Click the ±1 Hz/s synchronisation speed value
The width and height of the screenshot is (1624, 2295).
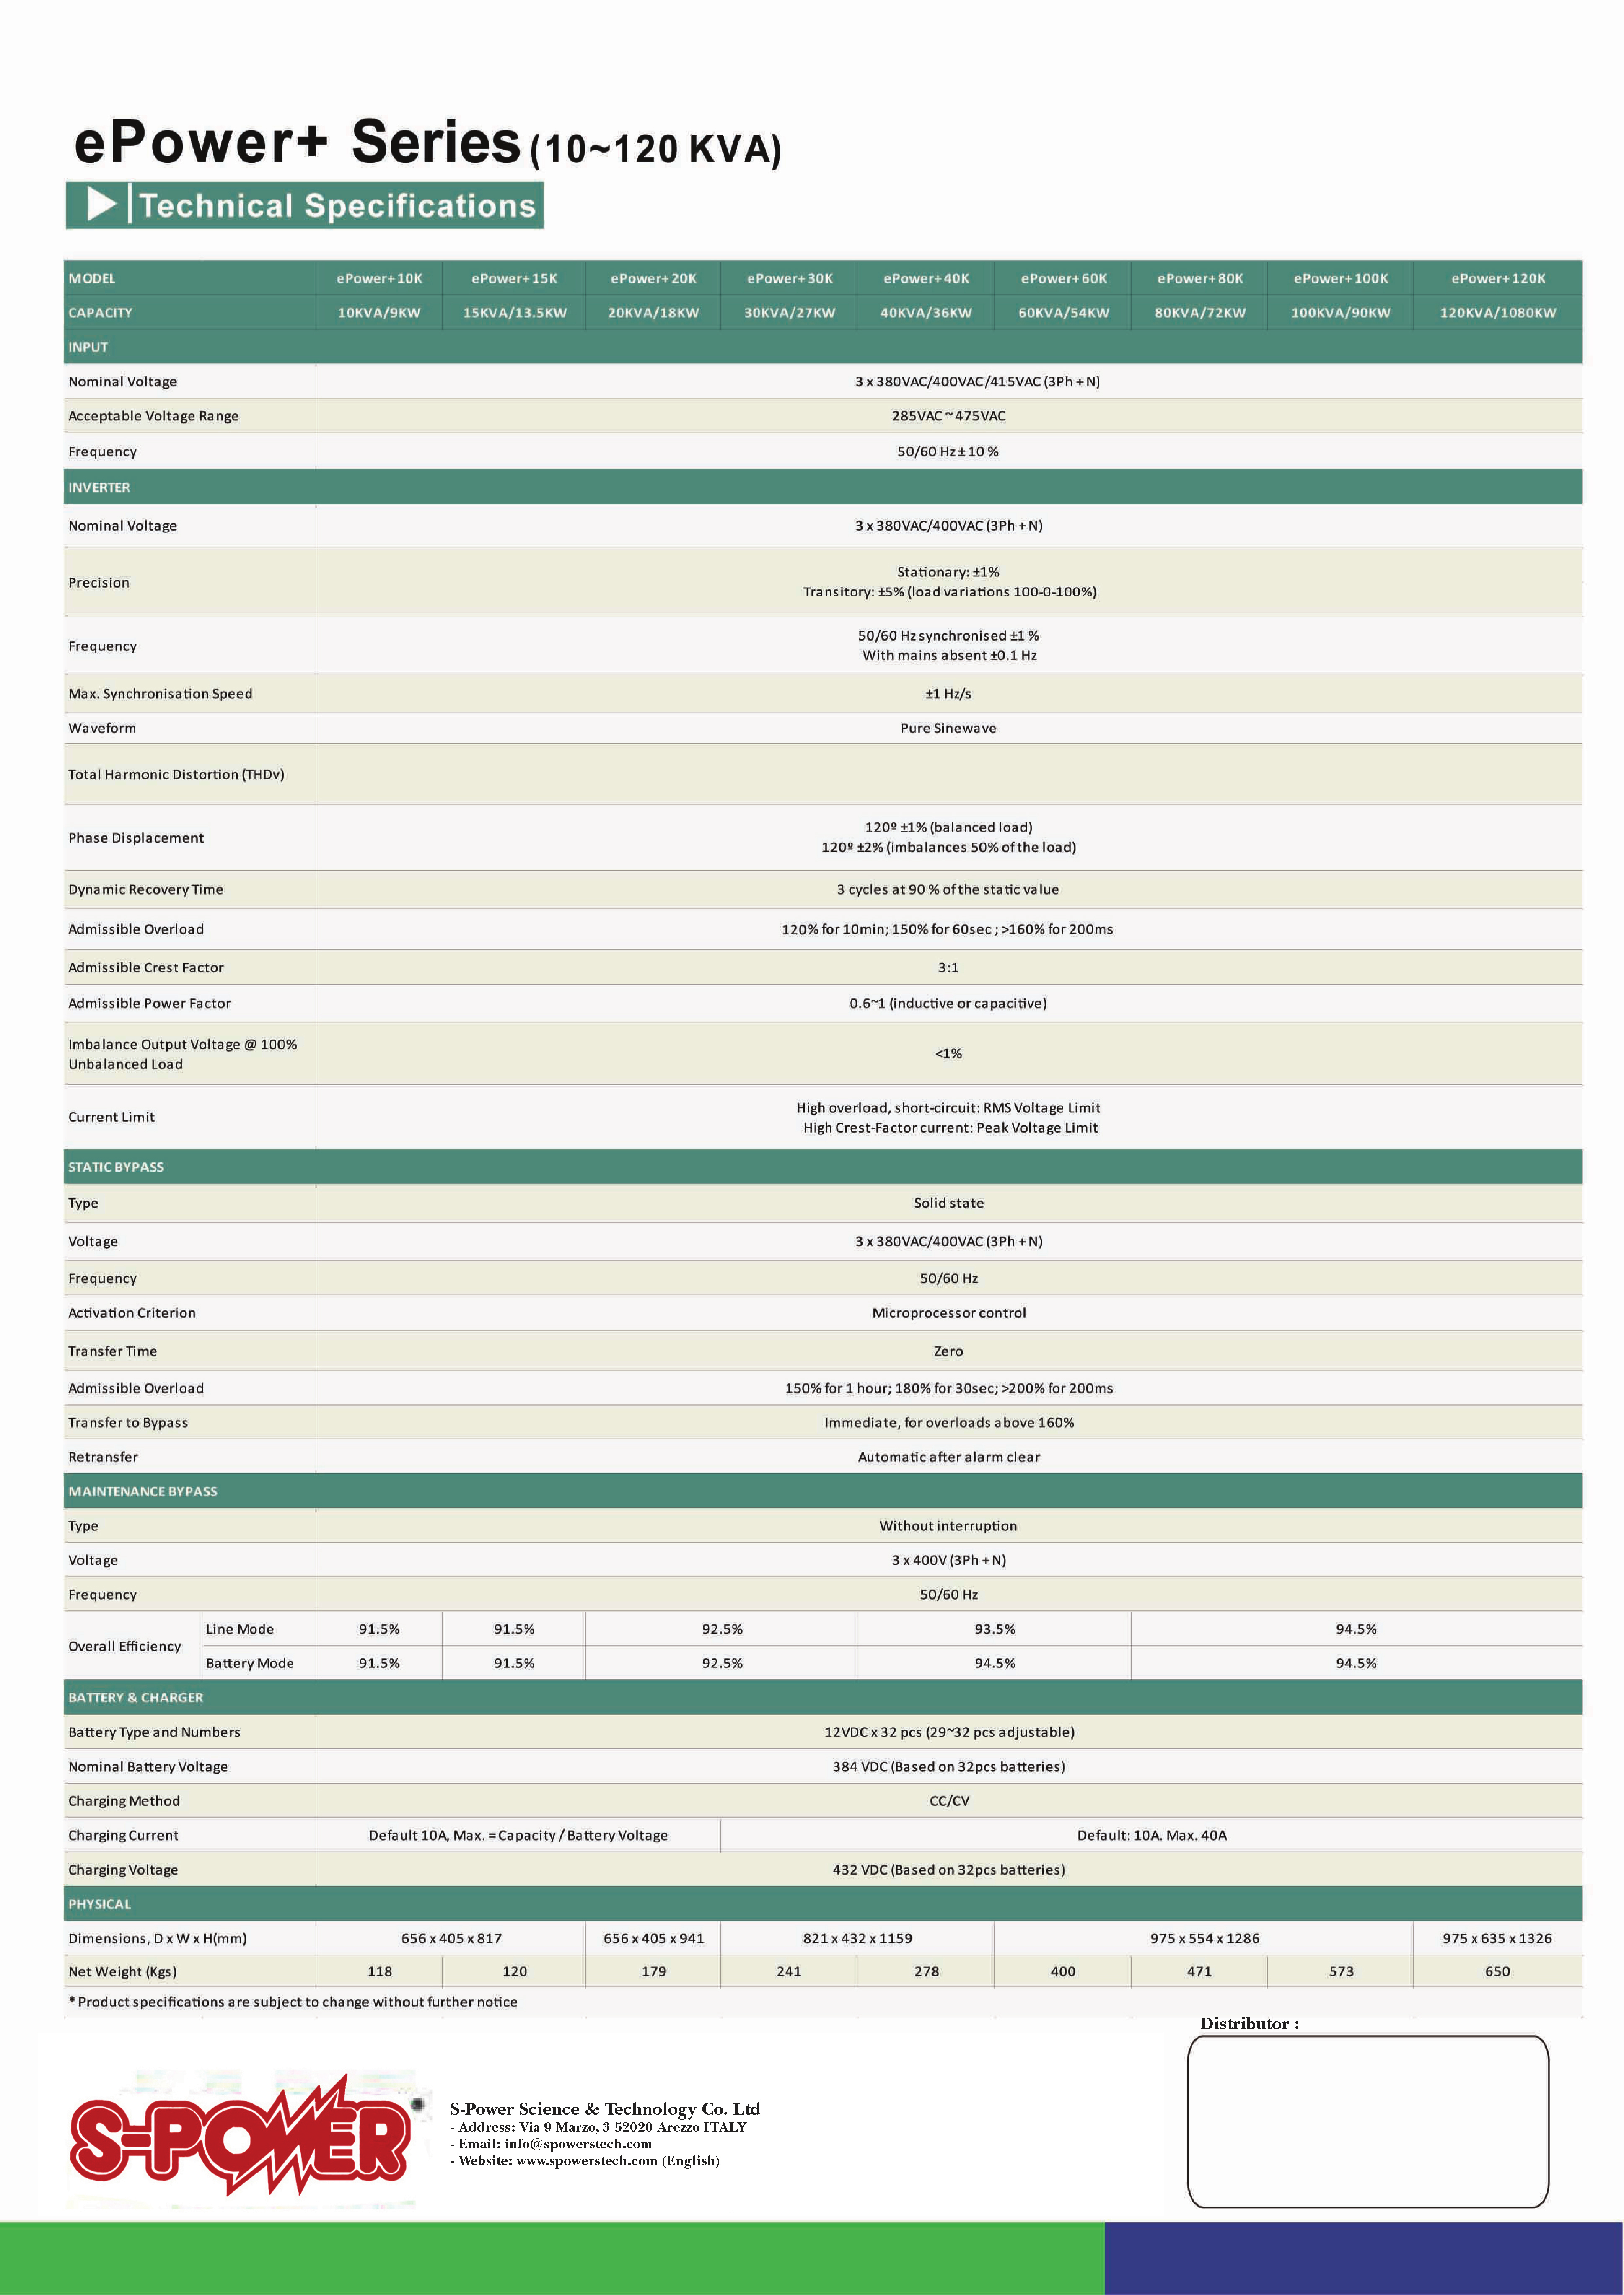pos(948,694)
